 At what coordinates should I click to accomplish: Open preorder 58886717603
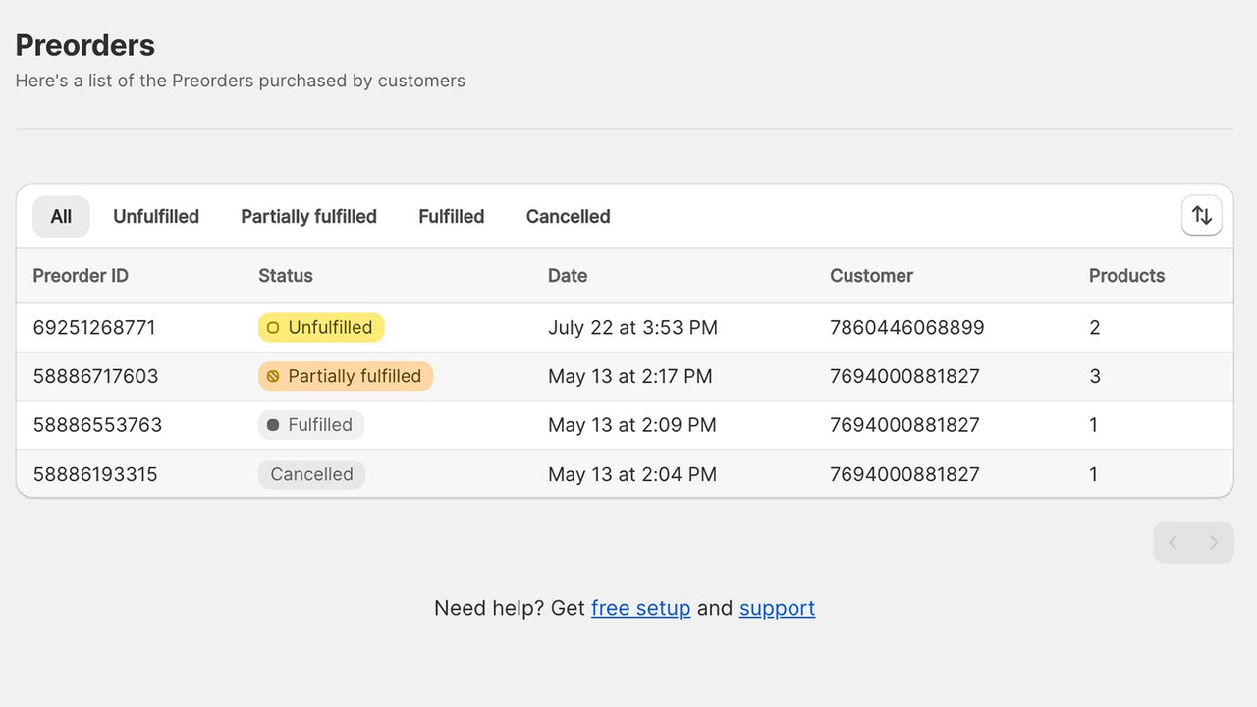click(95, 376)
